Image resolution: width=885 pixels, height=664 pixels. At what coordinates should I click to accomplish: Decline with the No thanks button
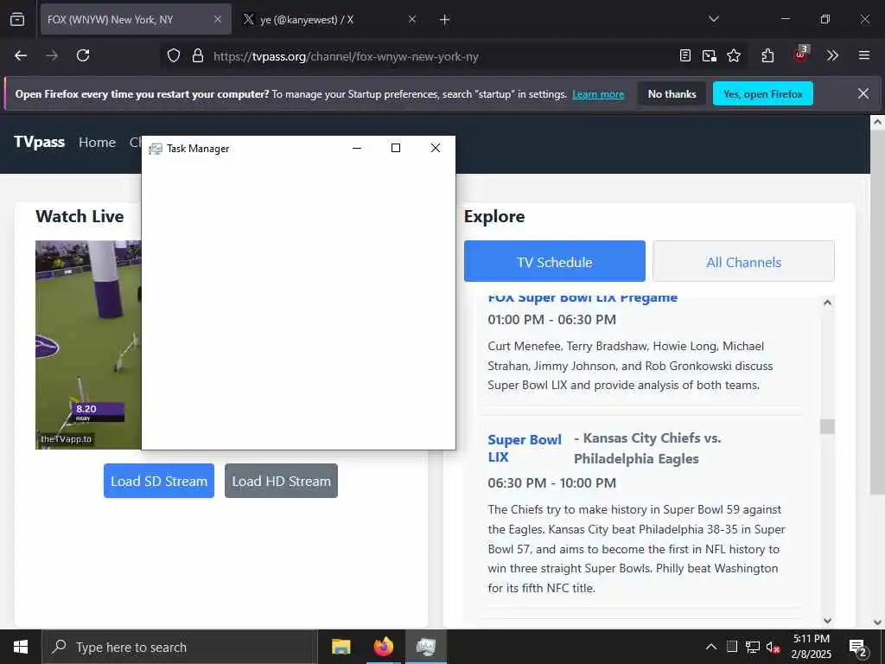click(672, 93)
